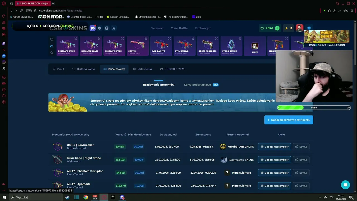Select the Rozdawanie prezentów subtab
Screen dimensions: 357x201
click(159, 85)
